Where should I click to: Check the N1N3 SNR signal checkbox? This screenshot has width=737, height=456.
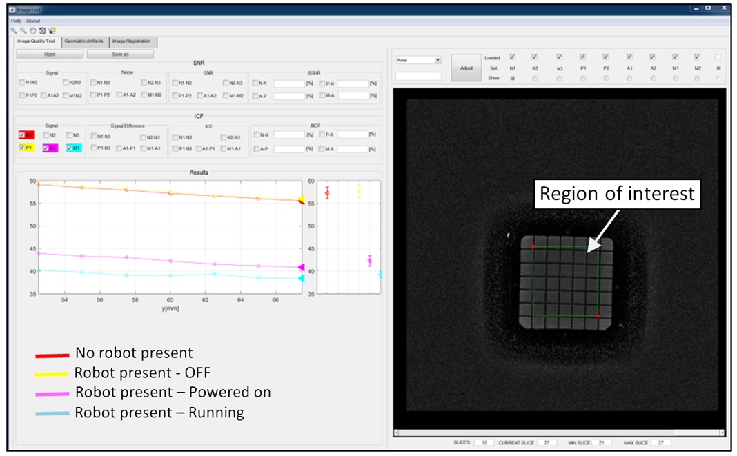pyautogui.click(x=23, y=82)
